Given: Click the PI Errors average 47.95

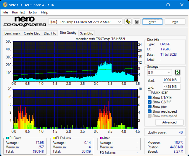Looking at the screenshot, I should click(x=40, y=143).
